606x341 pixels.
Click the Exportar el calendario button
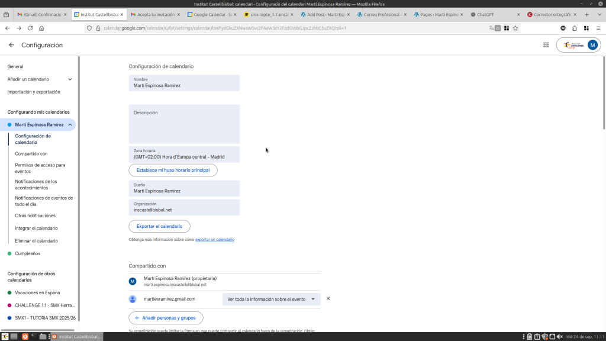[159, 226]
